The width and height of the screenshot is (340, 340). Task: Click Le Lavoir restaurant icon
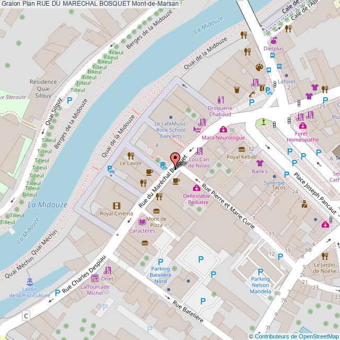pos(130,155)
